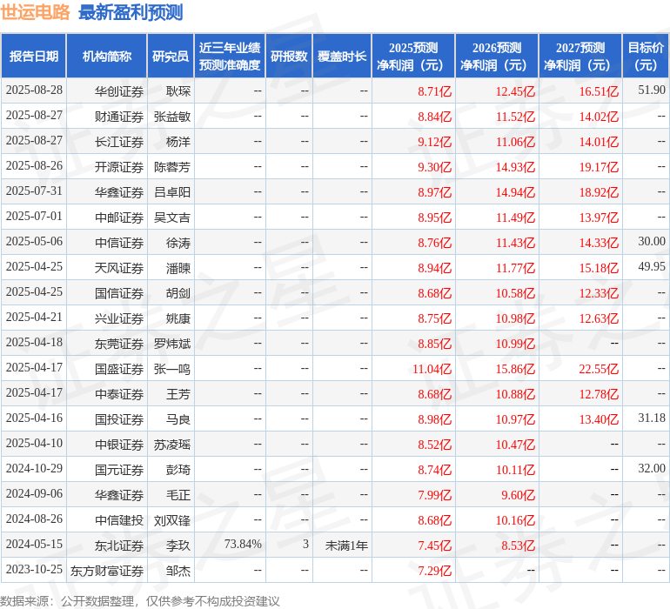Sort by 报告日期 column header
This screenshot has width=670, height=609.
tap(33, 57)
